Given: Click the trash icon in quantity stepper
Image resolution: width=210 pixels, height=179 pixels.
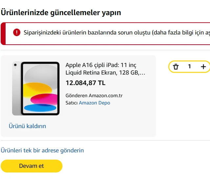Looking at the screenshot, I should pos(176,67).
